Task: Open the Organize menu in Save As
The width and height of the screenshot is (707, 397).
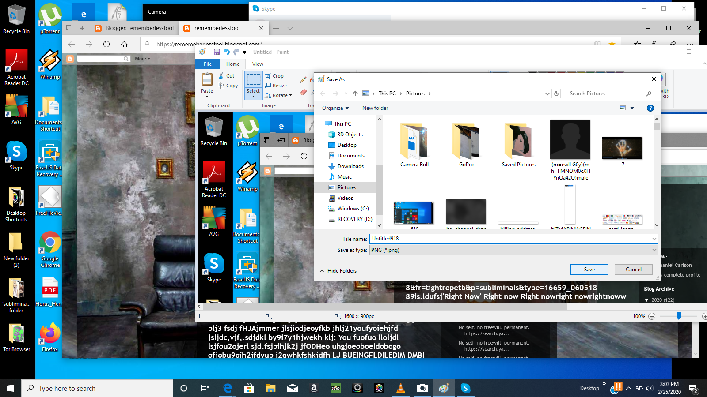Action: coord(335,108)
